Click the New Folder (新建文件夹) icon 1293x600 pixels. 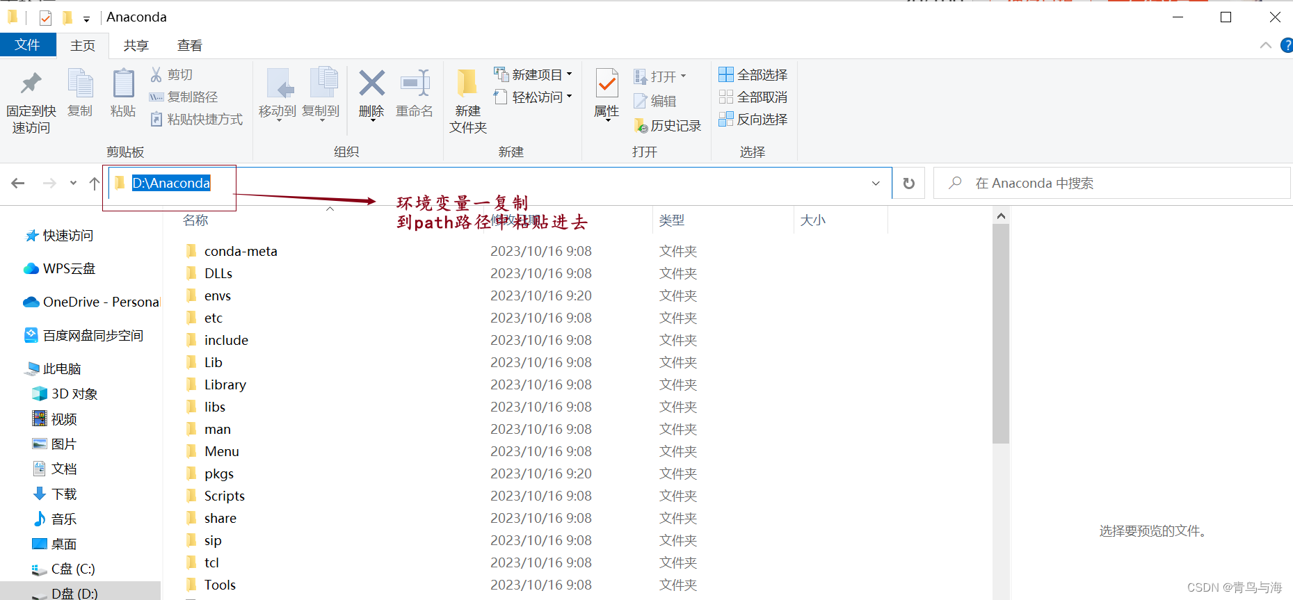pyautogui.click(x=467, y=84)
